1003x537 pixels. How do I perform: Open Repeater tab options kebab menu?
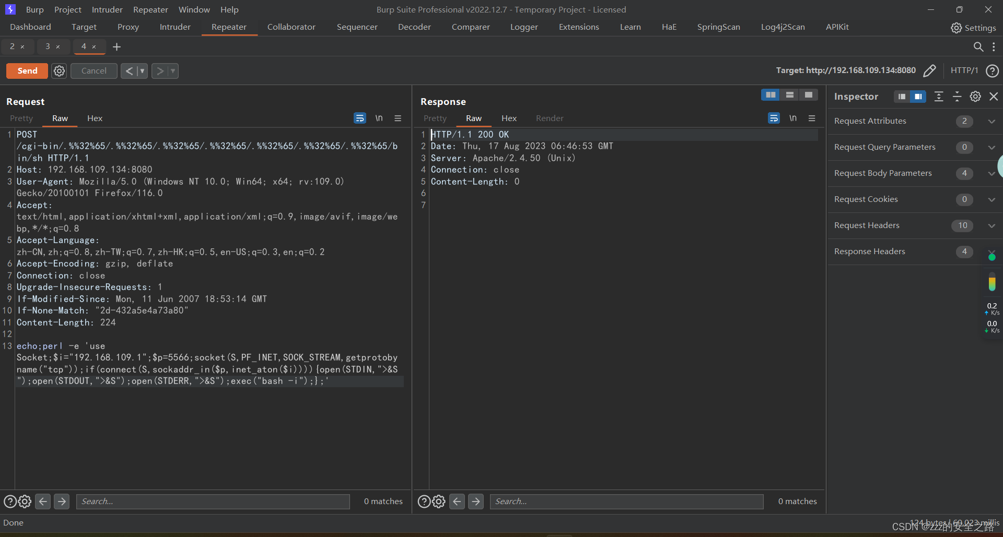[x=994, y=46]
